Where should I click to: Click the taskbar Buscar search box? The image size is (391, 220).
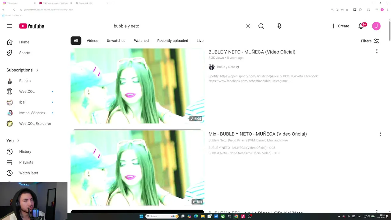pyautogui.click(x=162, y=216)
